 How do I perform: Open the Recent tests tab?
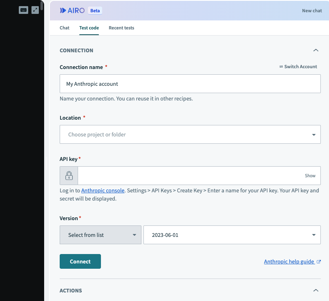point(121,28)
